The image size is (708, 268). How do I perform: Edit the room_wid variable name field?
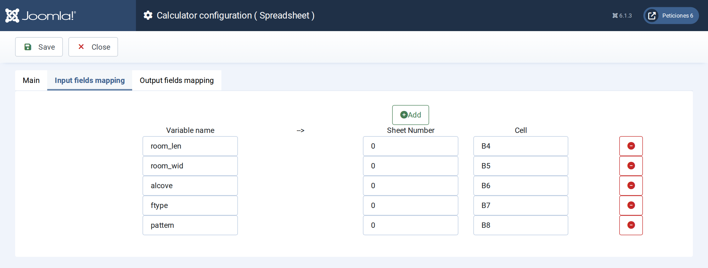(x=190, y=166)
